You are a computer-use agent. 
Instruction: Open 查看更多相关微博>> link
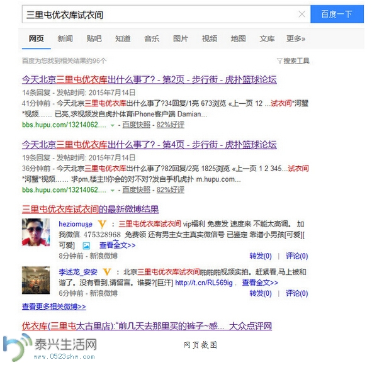[x=54, y=306]
